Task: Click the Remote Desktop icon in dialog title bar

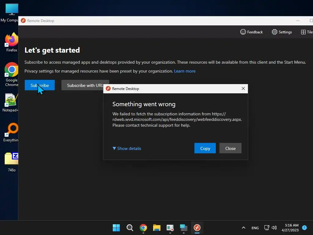Action: (108, 88)
